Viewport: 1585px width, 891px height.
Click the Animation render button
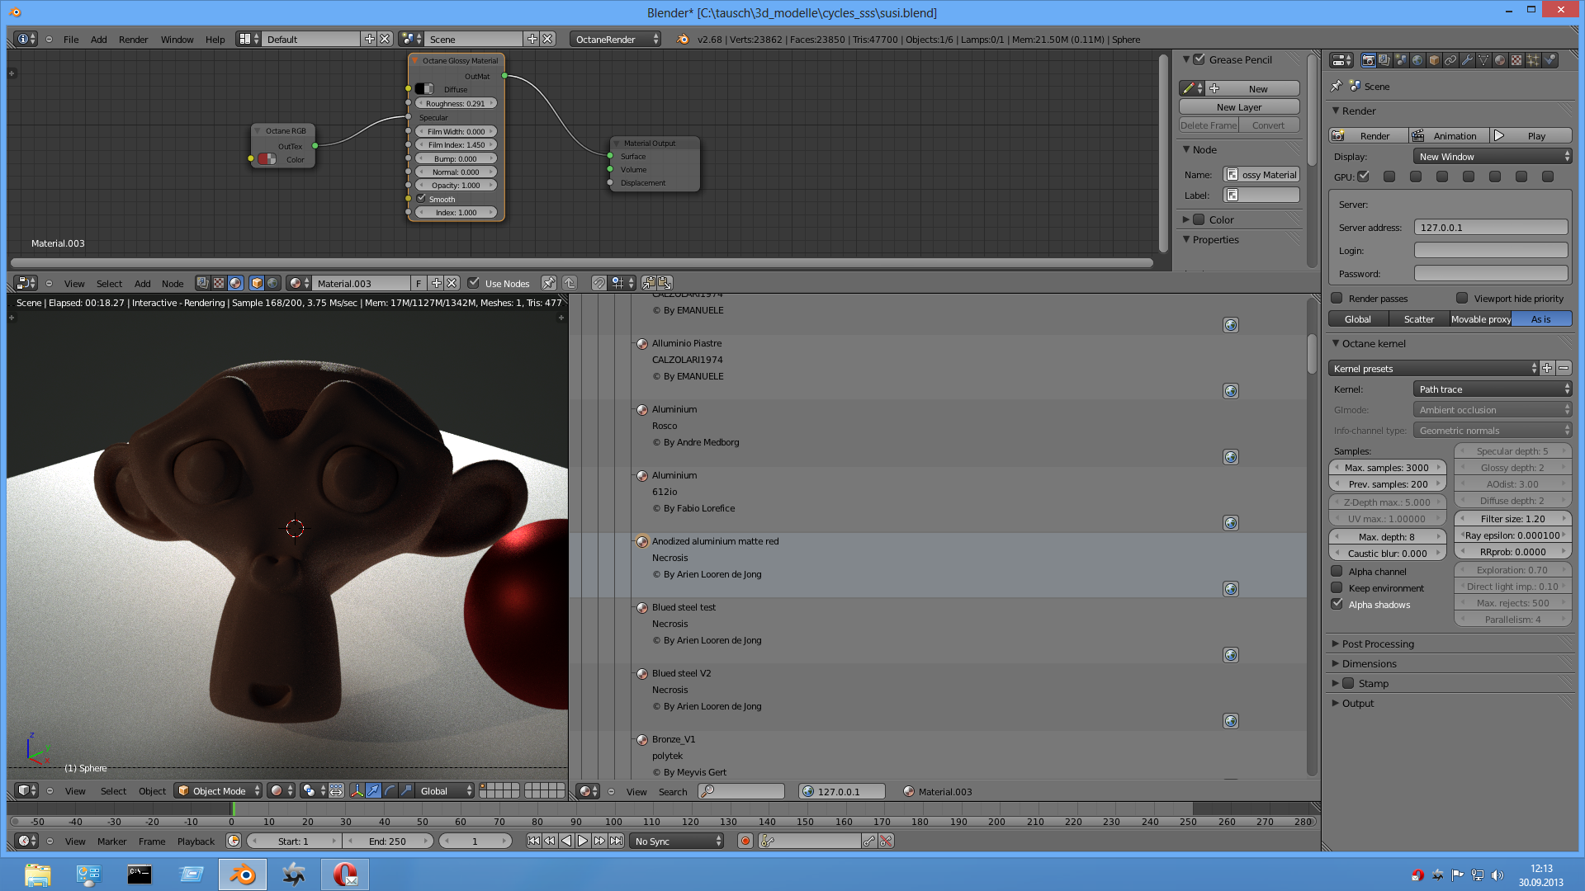tap(1448, 135)
